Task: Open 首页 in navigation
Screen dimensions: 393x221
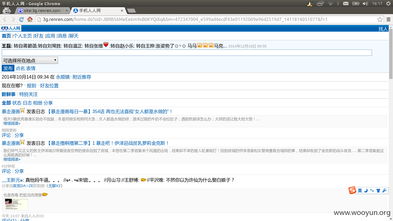Action: click(x=6, y=36)
